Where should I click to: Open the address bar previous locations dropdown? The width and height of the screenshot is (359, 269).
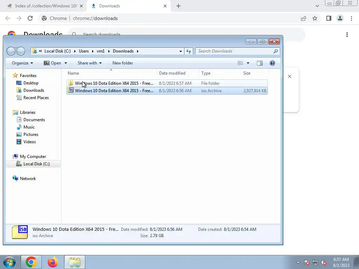pyautogui.click(x=181, y=51)
